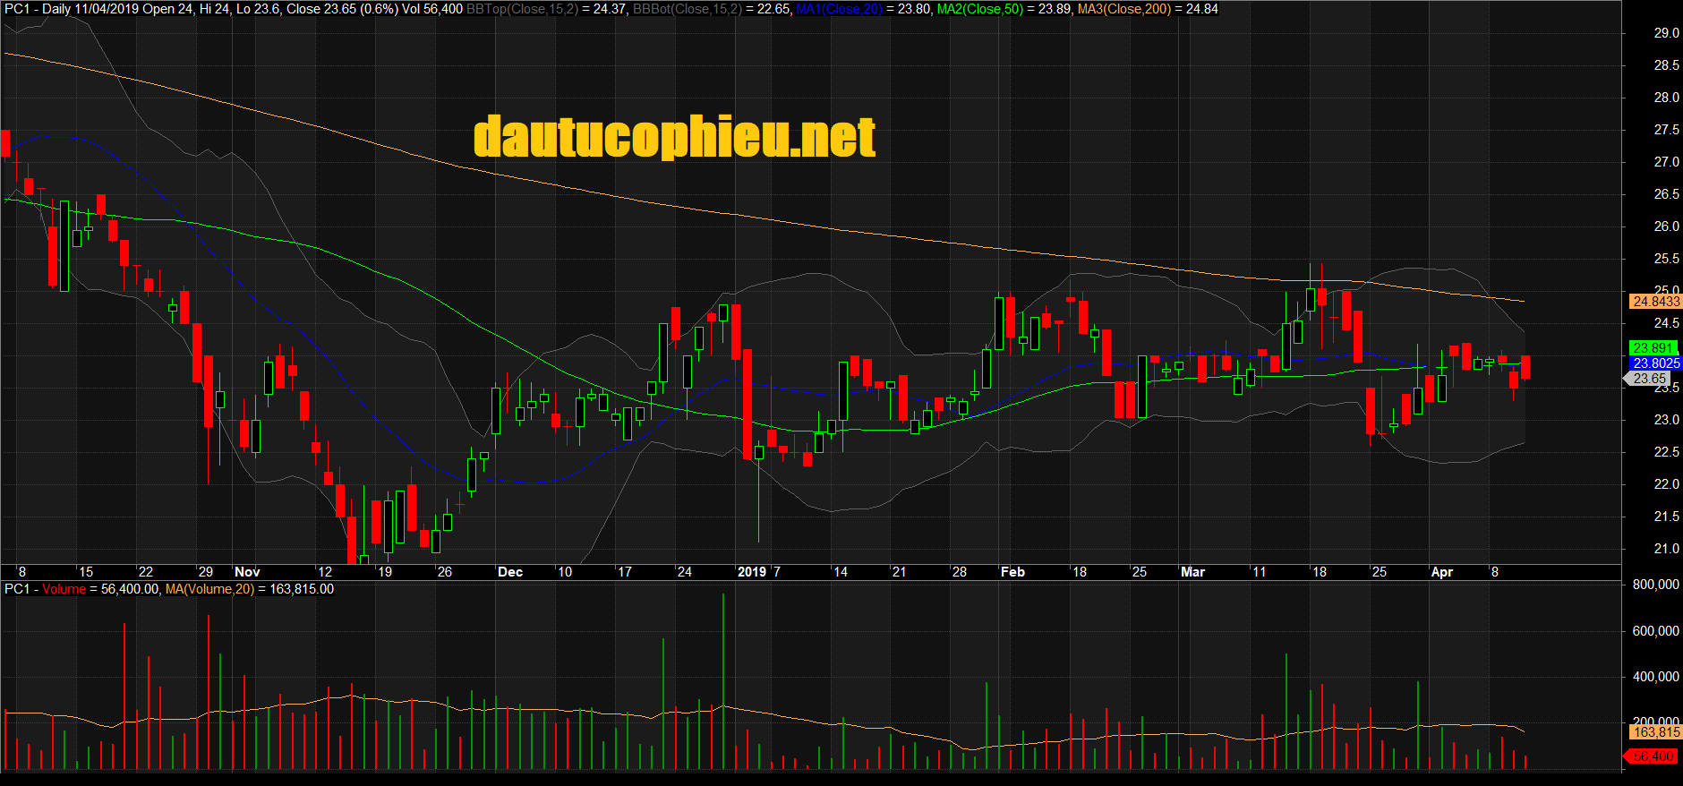The height and width of the screenshot is (786, 1683).
Task: Click the blue 23.8025 price tag
Action: [1655, 363]
